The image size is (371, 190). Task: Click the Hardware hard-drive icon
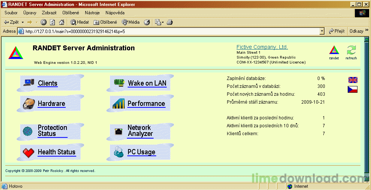tap(29, 104)
